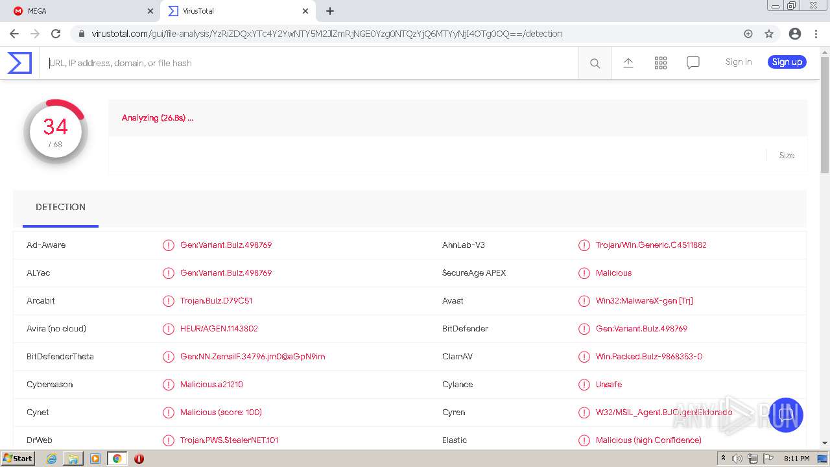Screen dimensions: 830x467
Task: Click alert icon beside Cylance Unsafe
Action: [x=584, y=385]
